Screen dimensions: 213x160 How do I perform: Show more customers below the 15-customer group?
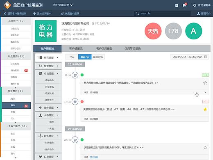point(15,52)
